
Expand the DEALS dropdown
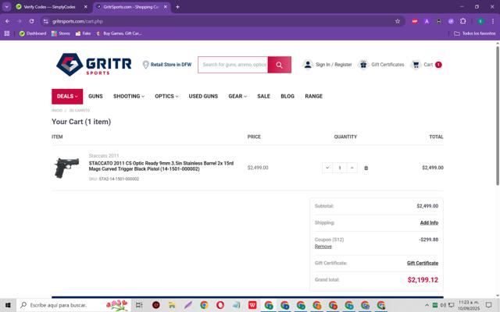(x=67, y=96)
